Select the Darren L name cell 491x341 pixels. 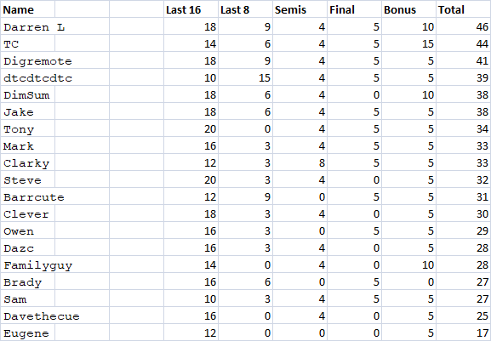[54, 26]
